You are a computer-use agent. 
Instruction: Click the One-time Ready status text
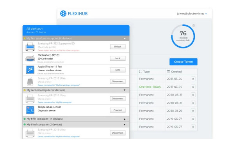pos(150,87)
